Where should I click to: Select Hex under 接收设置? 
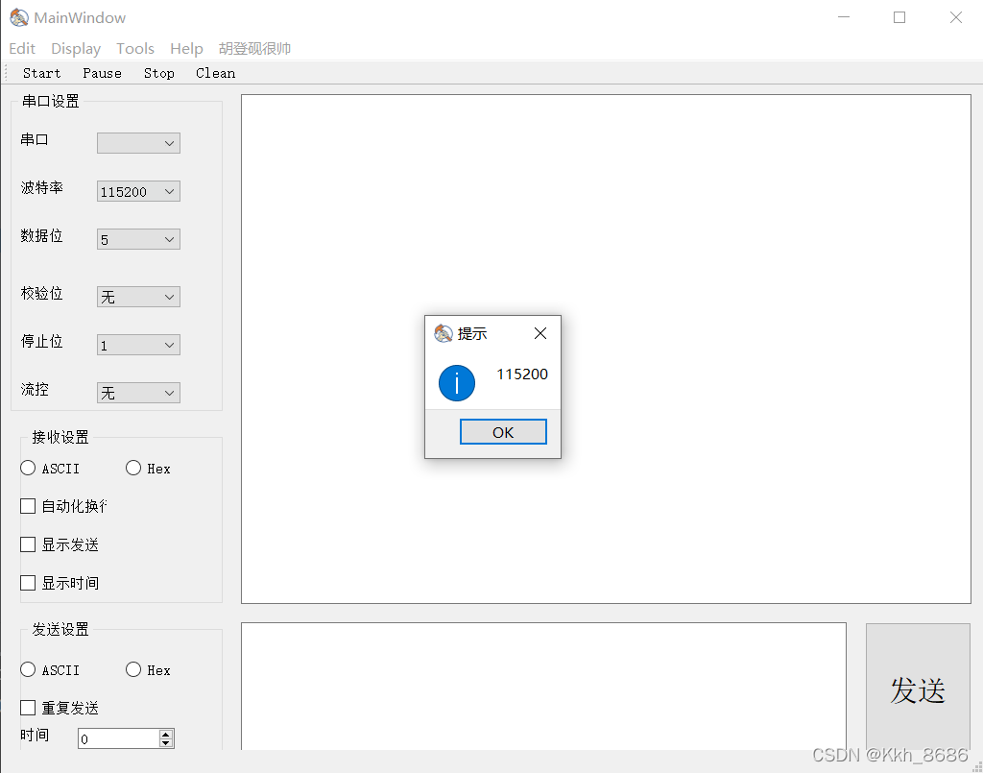tap(148, 469)
